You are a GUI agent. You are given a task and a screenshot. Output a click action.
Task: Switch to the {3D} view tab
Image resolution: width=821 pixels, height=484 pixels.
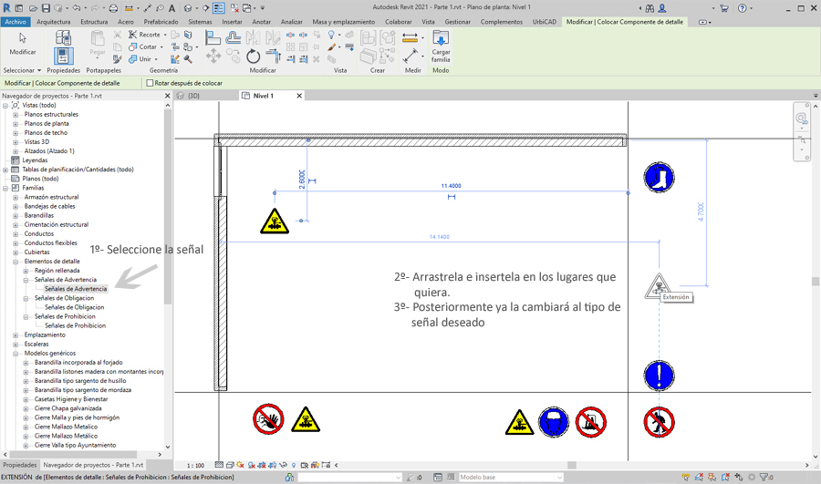click(x=193, y=96)
